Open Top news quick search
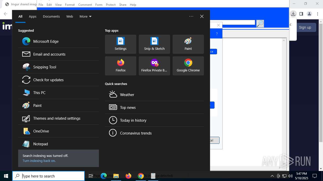 [154, 107]
